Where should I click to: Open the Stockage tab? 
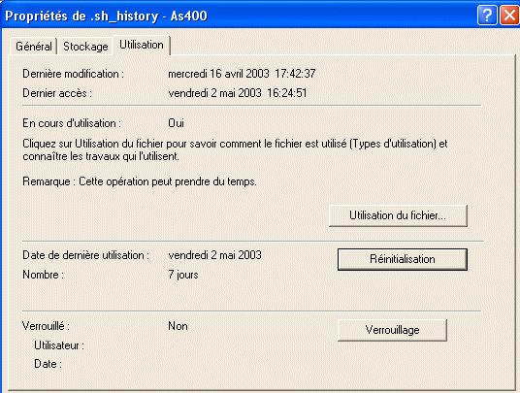coord(85,47)
